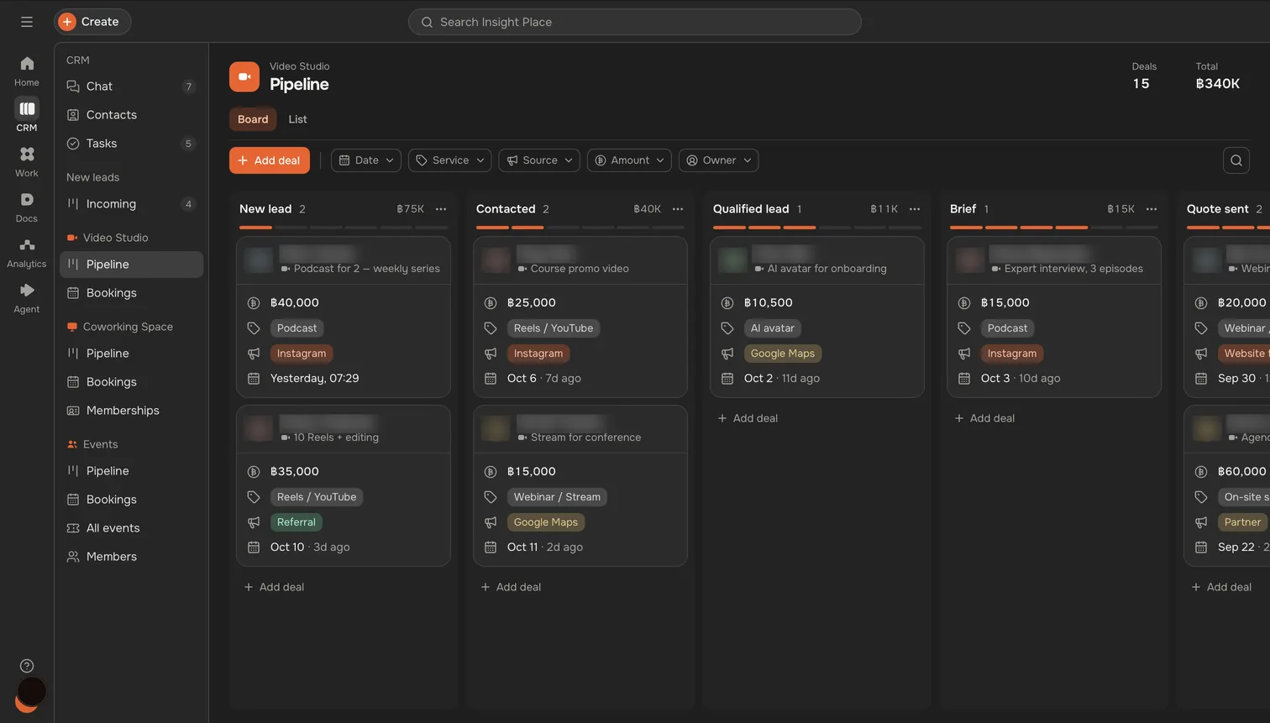
Task: Open Contacts in the CRM sidebar
Action: point(131,115)
